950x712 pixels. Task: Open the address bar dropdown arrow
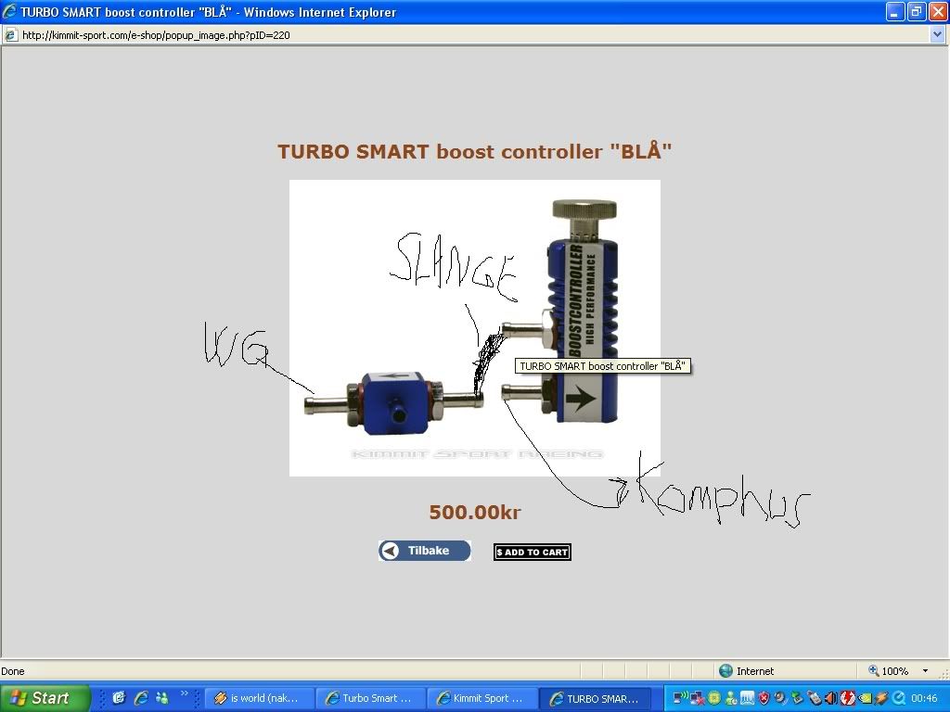coord(937,34)
